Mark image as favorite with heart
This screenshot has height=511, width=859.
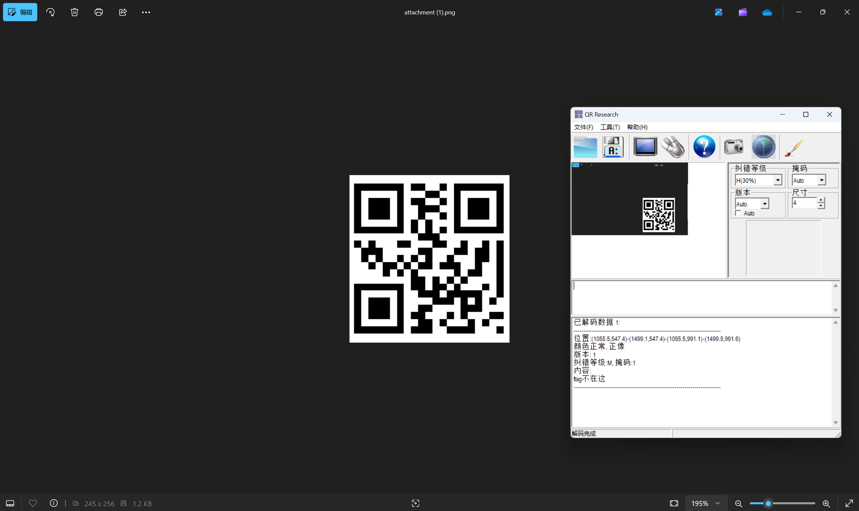coord(33,503)
